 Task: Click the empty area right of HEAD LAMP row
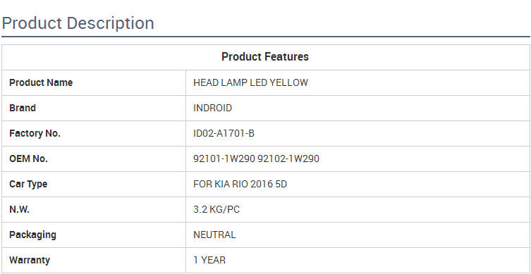(x=418, y=83)
